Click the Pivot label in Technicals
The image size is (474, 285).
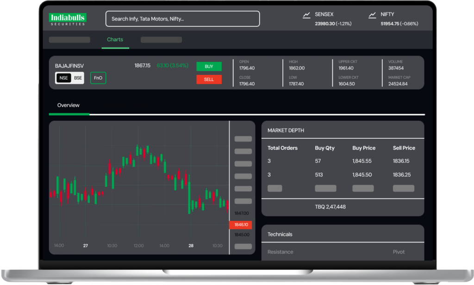tap(399, 252)
